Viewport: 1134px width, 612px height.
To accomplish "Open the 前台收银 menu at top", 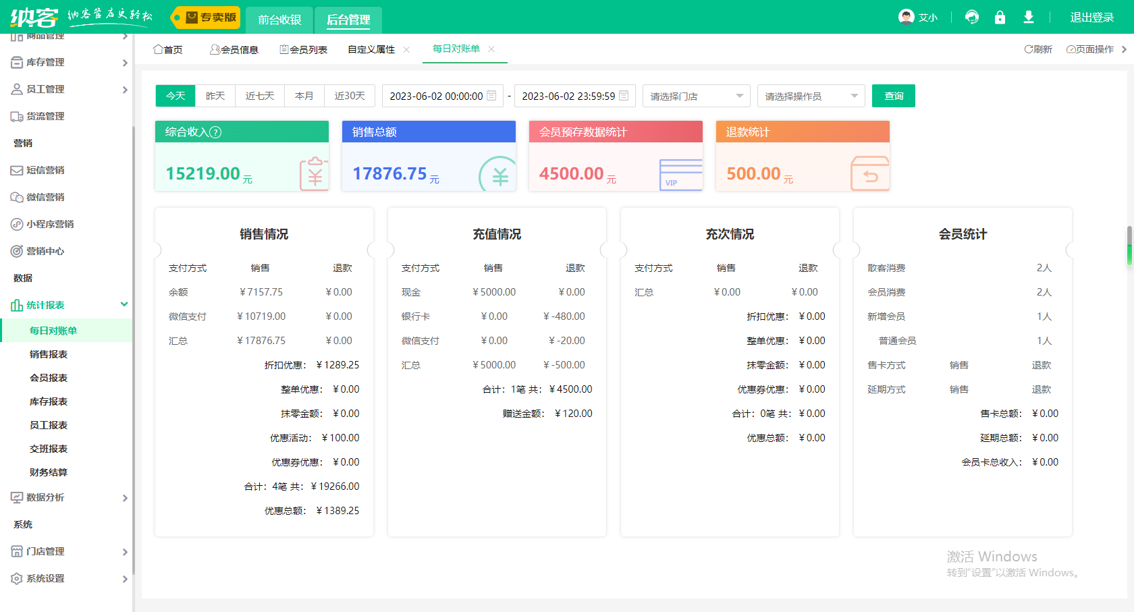I will coord(279,20).
